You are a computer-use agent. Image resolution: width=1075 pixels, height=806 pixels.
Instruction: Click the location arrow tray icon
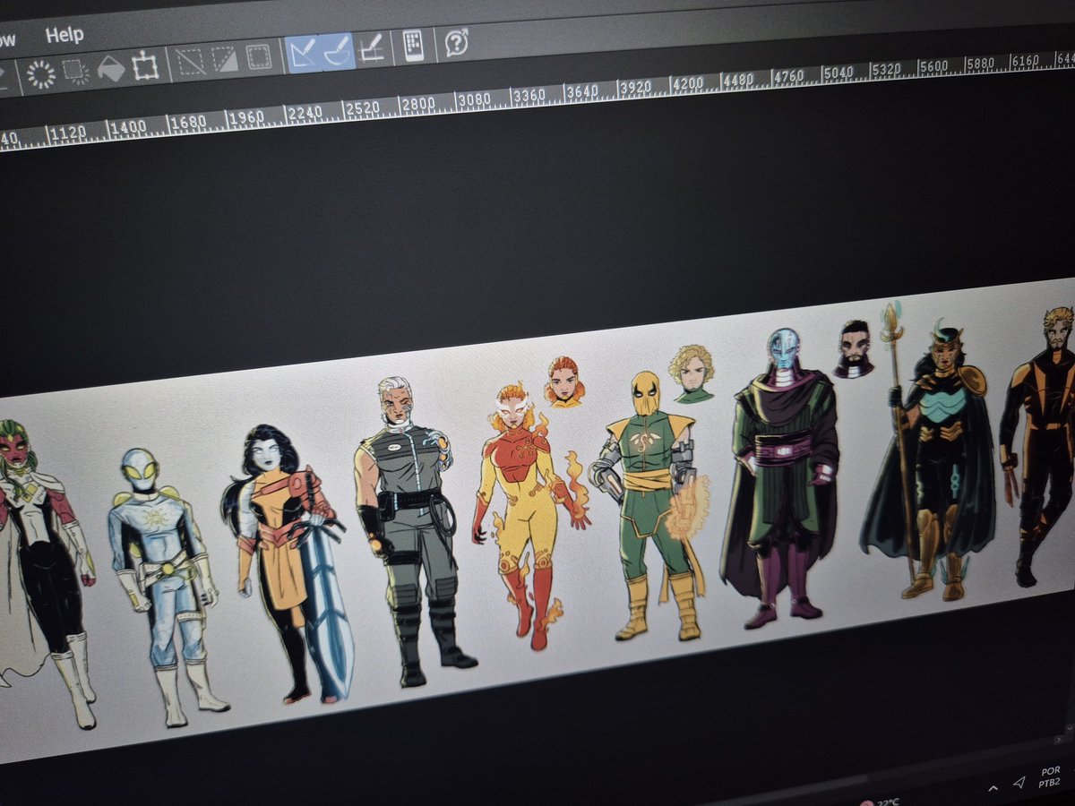(1019, 784)
